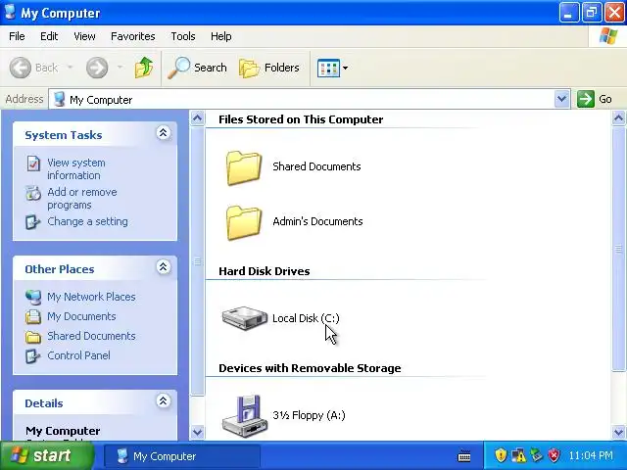Click the View system information icon
627x470 pixels.
click(x=33, y=164)
